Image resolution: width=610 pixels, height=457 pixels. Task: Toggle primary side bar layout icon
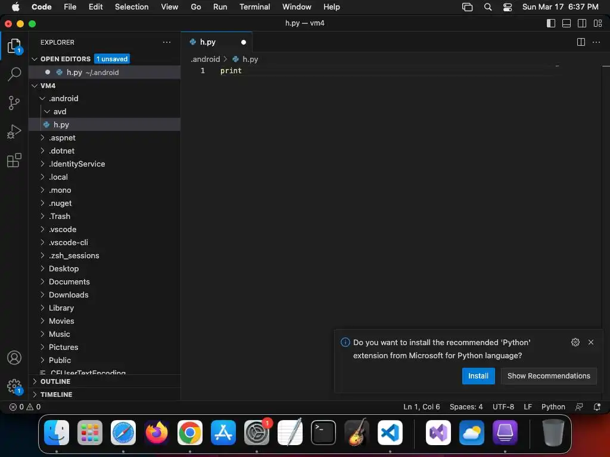(x=551, y=23)
